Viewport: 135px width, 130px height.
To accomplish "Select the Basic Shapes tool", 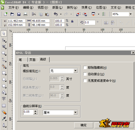I will (x=4, y=93).
